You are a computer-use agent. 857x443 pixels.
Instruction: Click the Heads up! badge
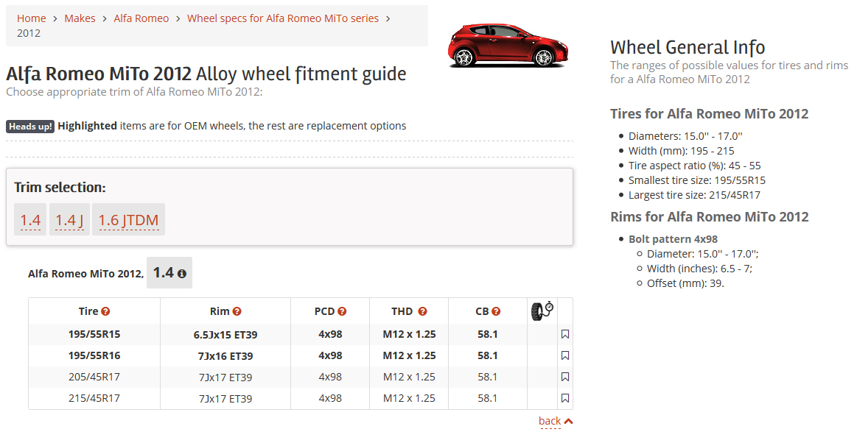pos(30,127)
